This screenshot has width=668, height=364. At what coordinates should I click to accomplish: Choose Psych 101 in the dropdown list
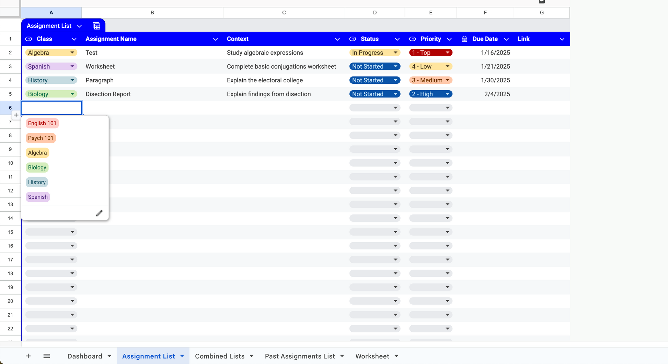[x=41, y=138]
